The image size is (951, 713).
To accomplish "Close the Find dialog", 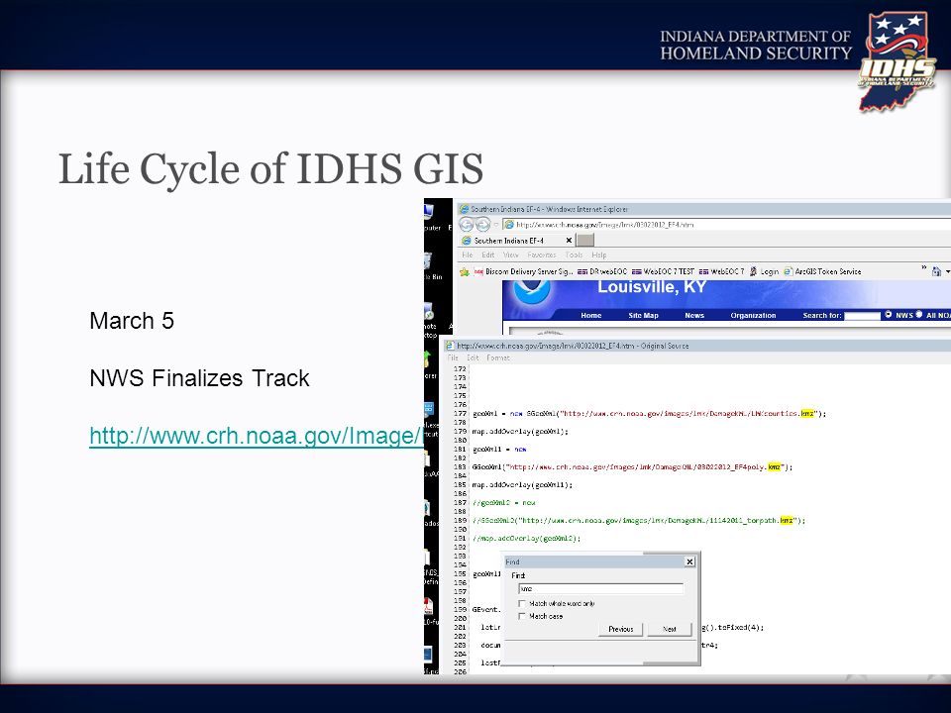I will (689, 562).
